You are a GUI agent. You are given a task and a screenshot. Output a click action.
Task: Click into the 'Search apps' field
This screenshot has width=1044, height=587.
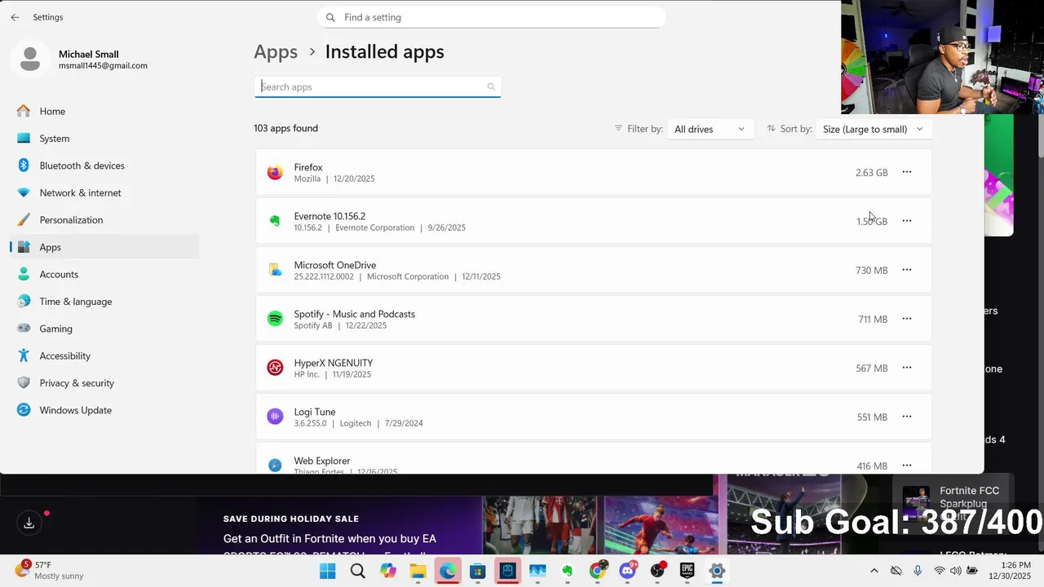click(378, 86)
